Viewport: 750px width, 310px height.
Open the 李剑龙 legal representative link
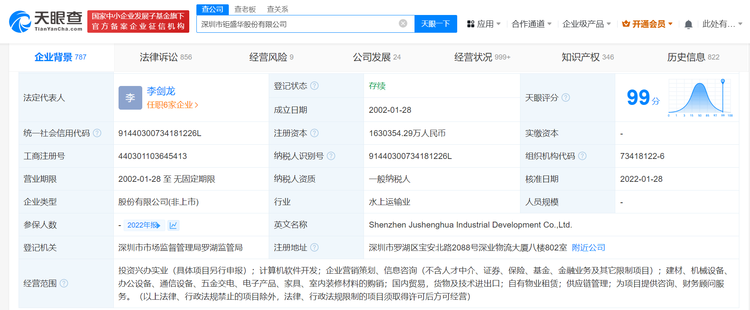[161, 91]
